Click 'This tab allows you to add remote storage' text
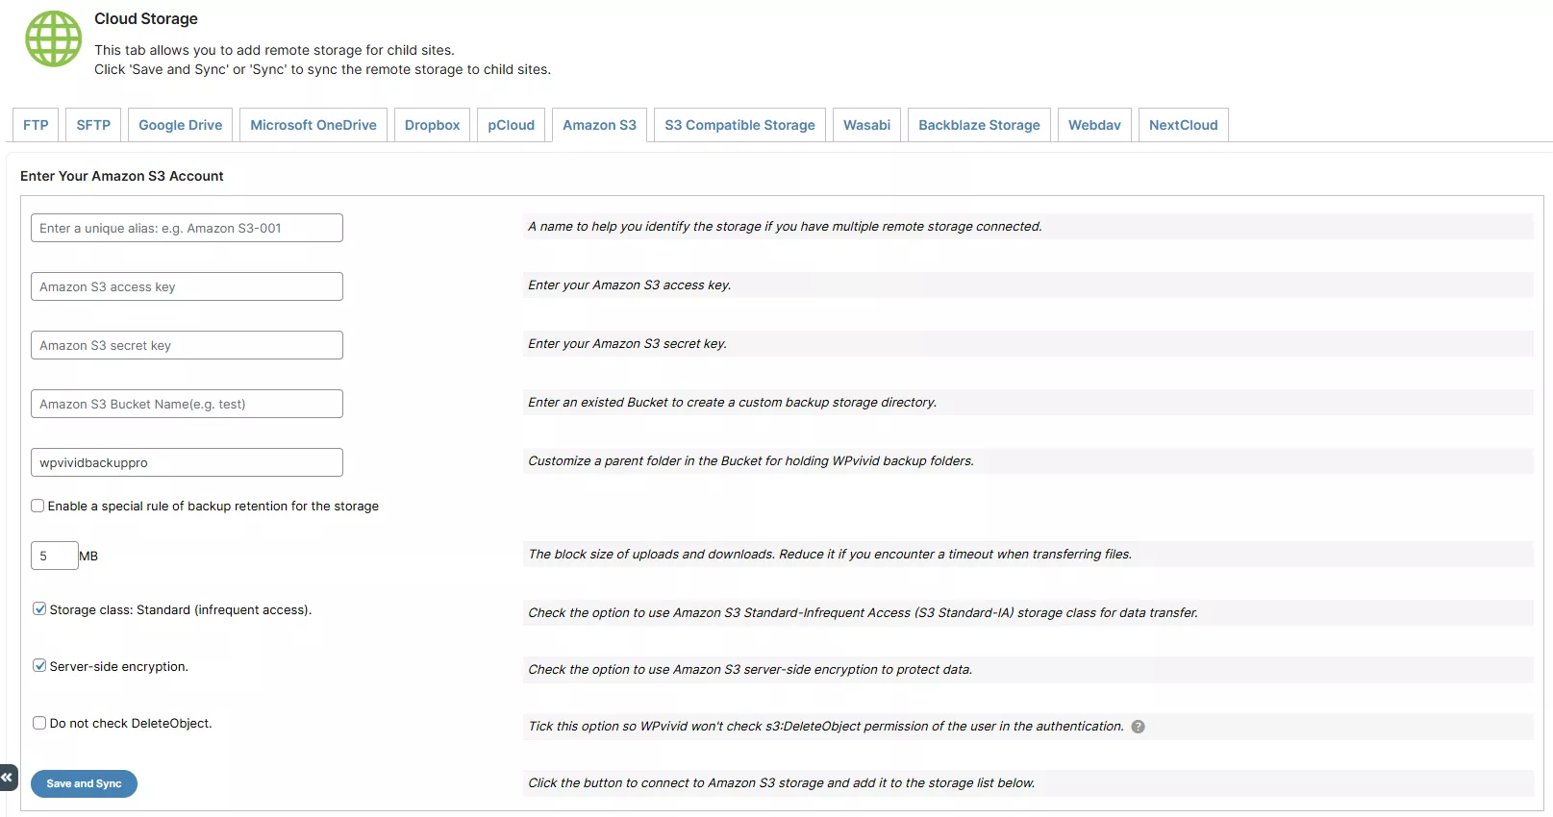The width and height of the screenshot is (1553, 817). (274, 50)
